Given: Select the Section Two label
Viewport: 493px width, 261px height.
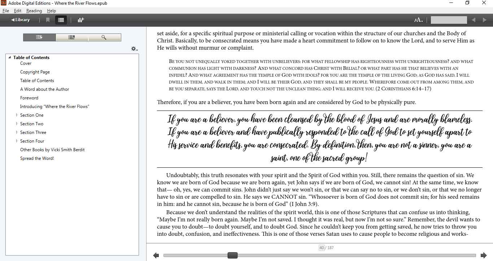Looking at the screenshot, I should pos(32,124).
